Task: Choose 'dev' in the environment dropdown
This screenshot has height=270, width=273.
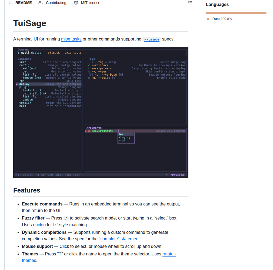Action: tap(121, 134)
